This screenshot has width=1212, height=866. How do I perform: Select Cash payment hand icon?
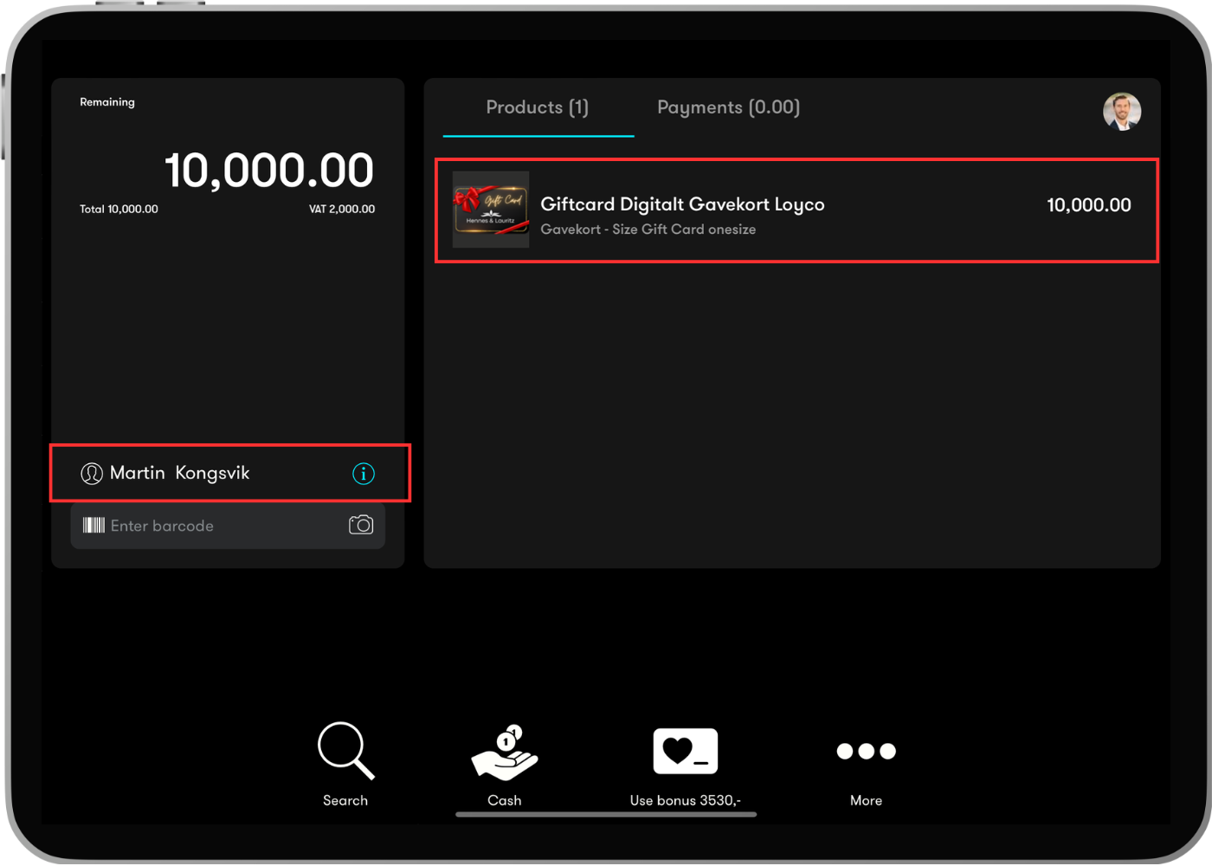point(505,752)
